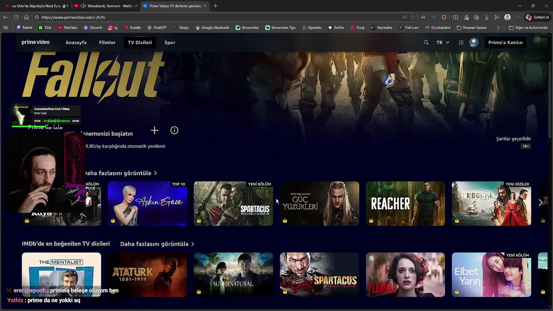Open browser settings and more menu
Image resolution: width=553 pixels, height=311 pixels.
pyautogui.click(x=518, y=17)
